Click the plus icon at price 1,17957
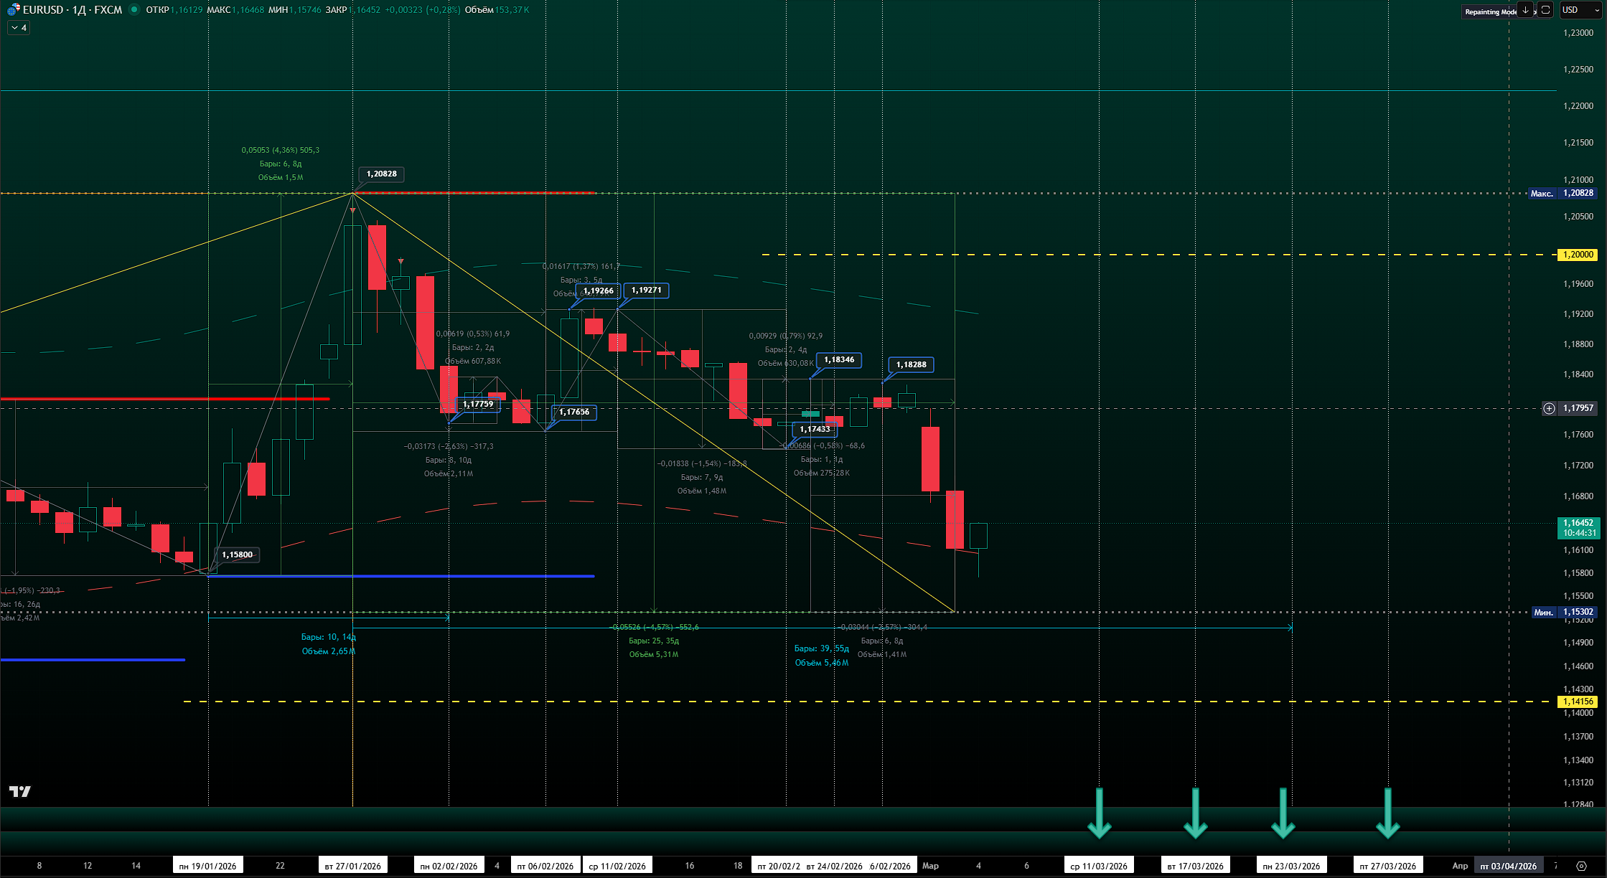Screen dimensions: 1607x878 pos(1550,408)
